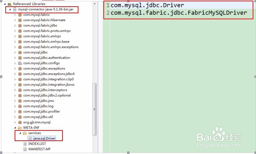
Task: Click the com.mysql.jdbc package icon
Action: (x=20, y=52)
